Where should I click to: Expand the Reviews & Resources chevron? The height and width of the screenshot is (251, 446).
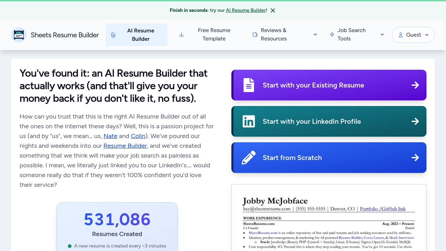tap(315, 35)
